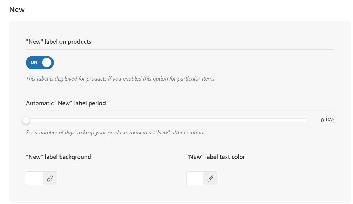Click the hint about enabling option for items
The height and width of the screenshot is (204, 353).
point(120,79)
